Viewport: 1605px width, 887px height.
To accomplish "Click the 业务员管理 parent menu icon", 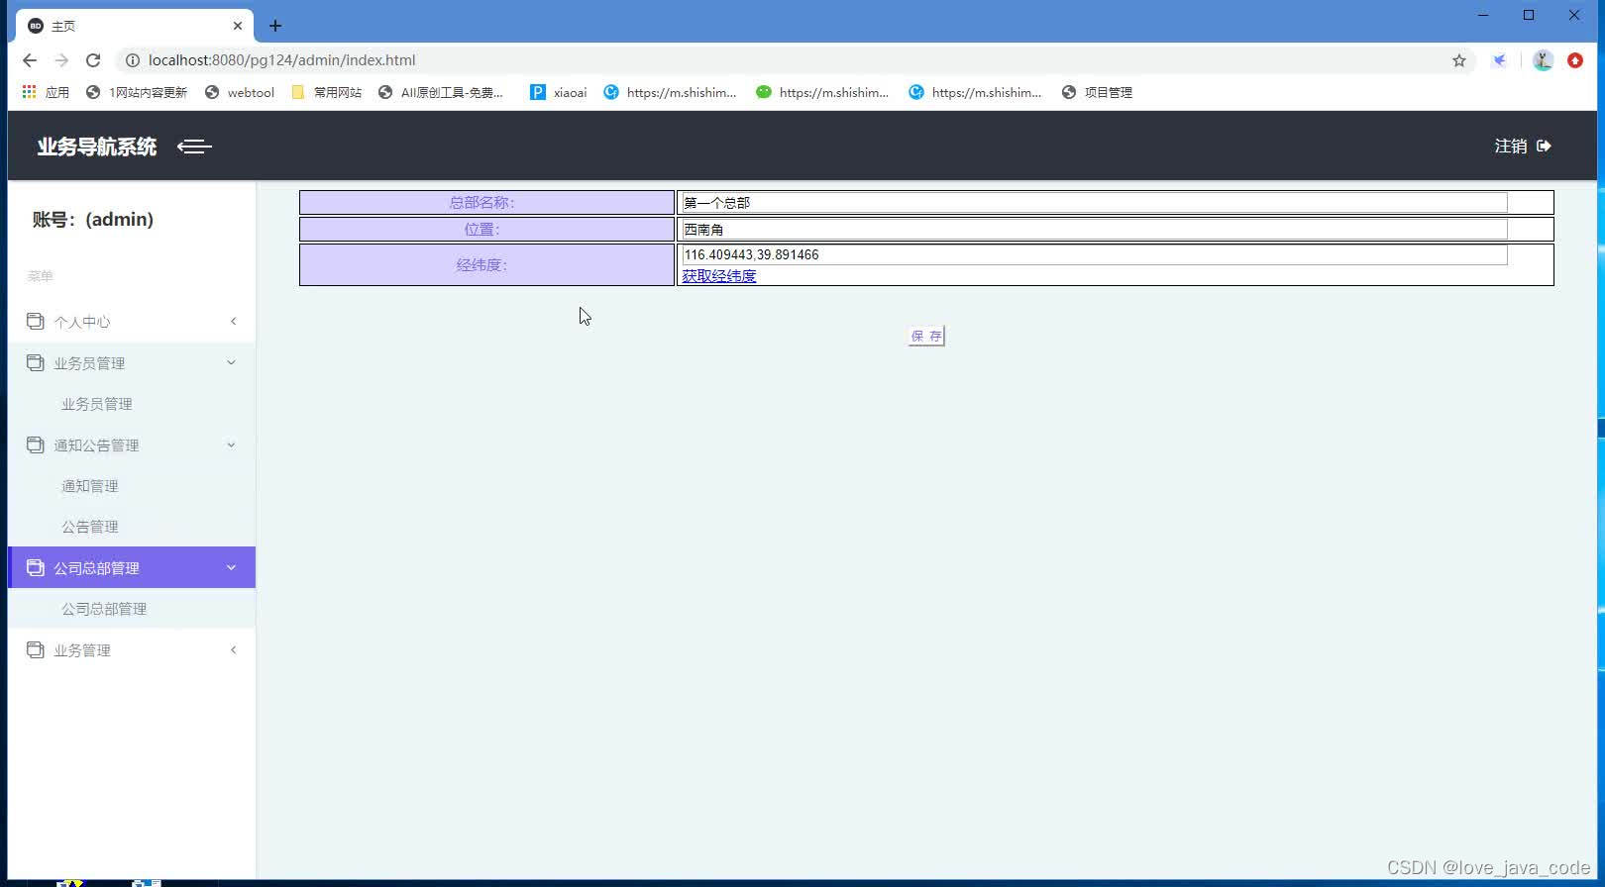I will point(36,362).
